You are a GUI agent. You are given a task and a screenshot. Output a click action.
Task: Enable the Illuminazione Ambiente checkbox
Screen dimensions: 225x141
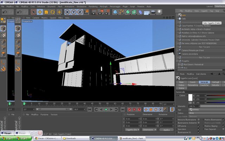coord(199,123)
